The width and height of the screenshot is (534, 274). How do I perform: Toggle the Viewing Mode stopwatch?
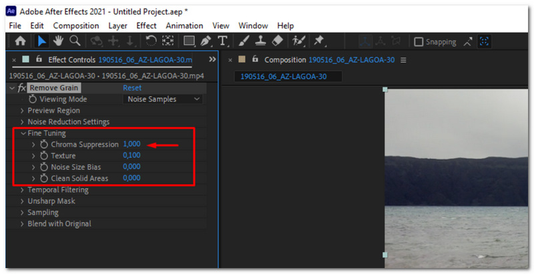(33, 99)
